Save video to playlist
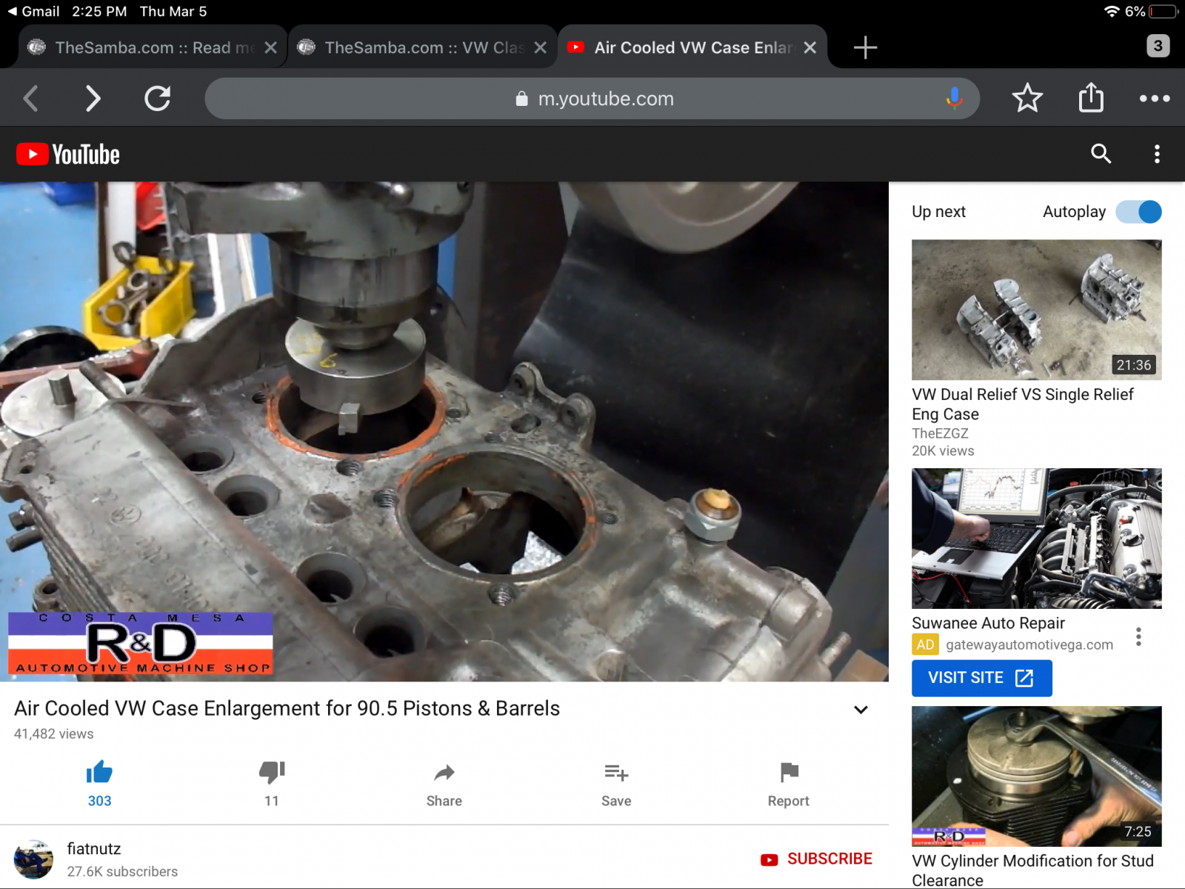This screenshot has height=889, width=1185. 616,773
